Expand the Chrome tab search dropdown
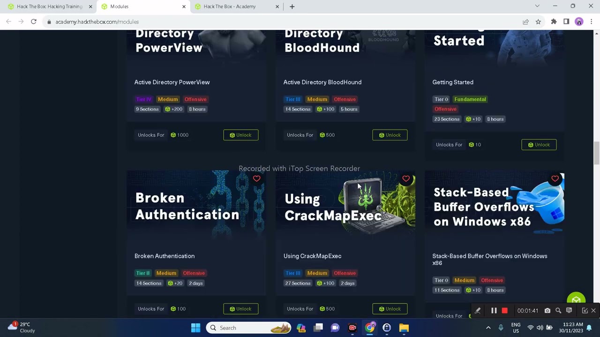Viewport: 600px width, 337px height. [x=537, y=6]
